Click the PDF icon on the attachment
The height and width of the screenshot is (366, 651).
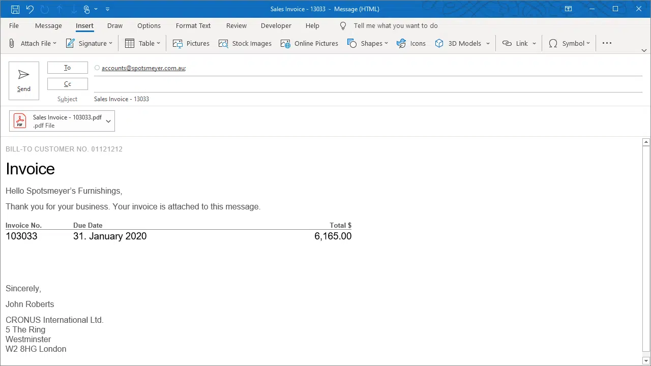(x=20, y=121)
